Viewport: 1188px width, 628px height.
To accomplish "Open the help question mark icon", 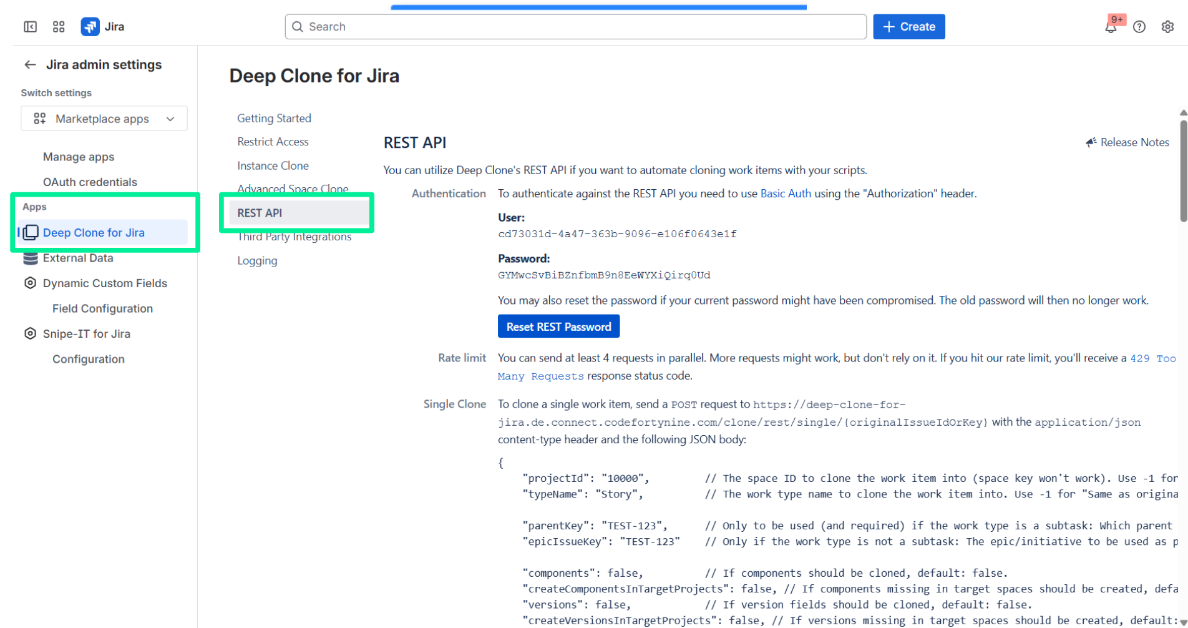I will tap(1139, 27).
